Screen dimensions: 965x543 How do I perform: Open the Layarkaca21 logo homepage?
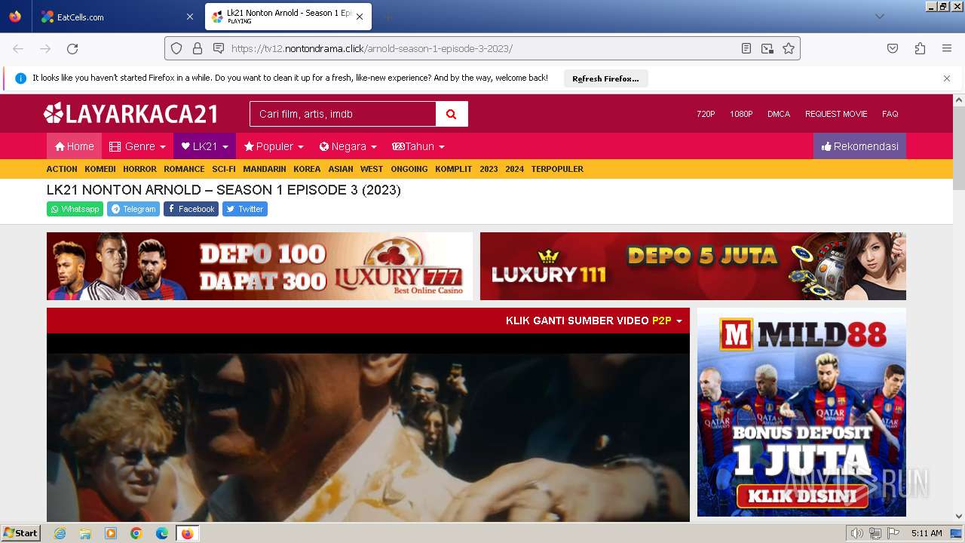coord(131,114)
